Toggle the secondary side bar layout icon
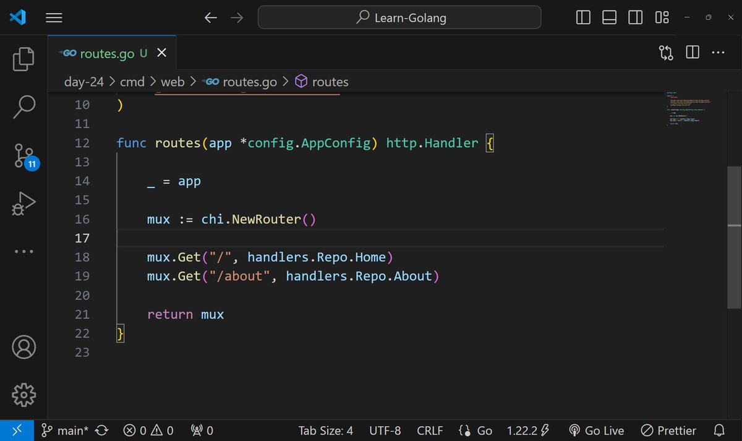The width and height of the screenshot is (742, 441). tap(636, 18)
